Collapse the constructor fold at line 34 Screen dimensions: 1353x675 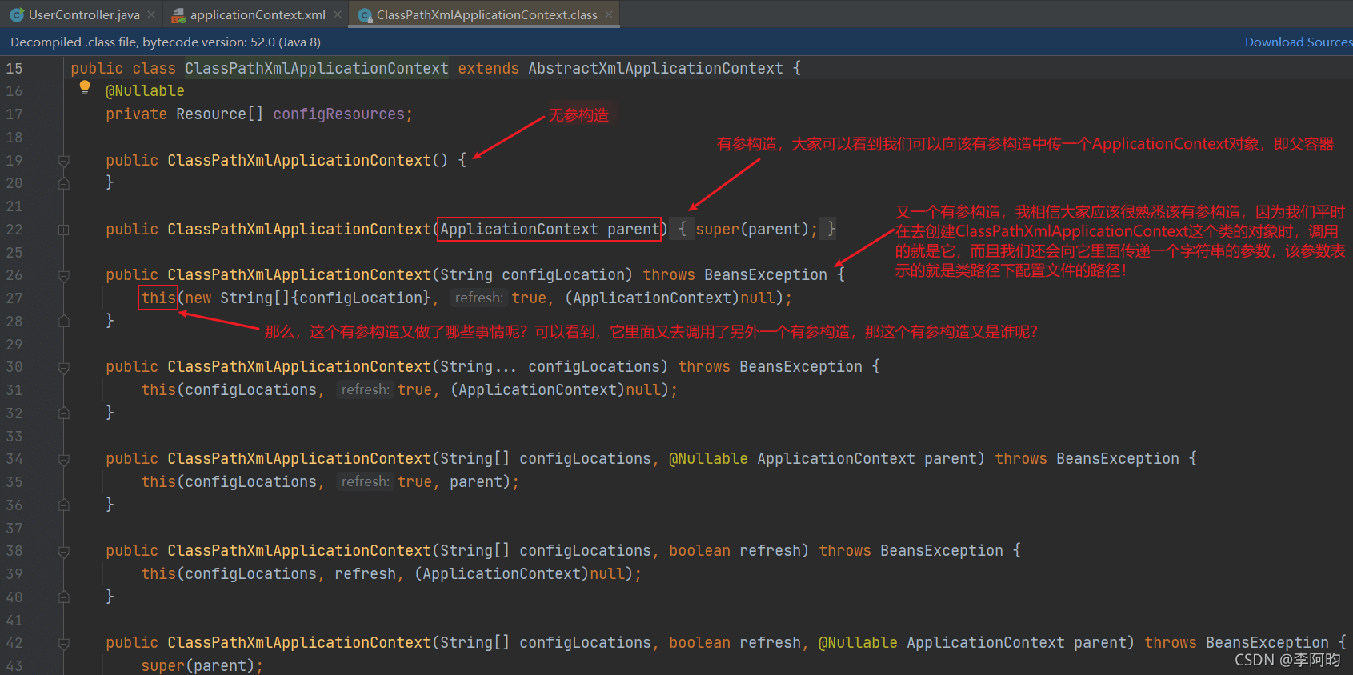(x=64, y=460)
